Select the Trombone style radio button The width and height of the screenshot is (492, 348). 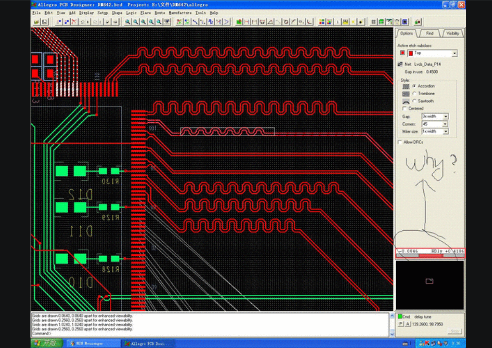click(414, 94)
